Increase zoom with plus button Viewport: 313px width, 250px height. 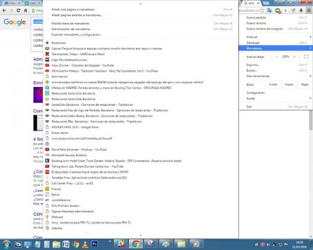coord(294,56)
